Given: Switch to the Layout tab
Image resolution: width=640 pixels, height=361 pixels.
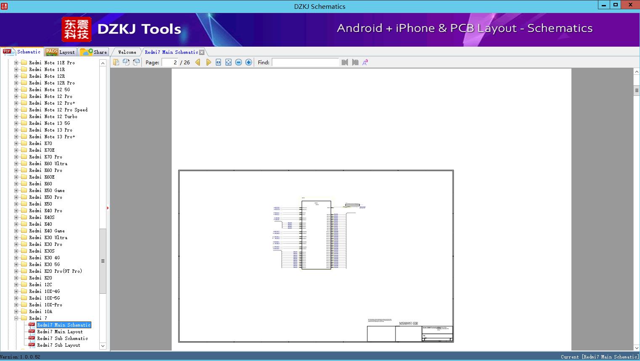Looking at the screenshot, I should 61,52.
